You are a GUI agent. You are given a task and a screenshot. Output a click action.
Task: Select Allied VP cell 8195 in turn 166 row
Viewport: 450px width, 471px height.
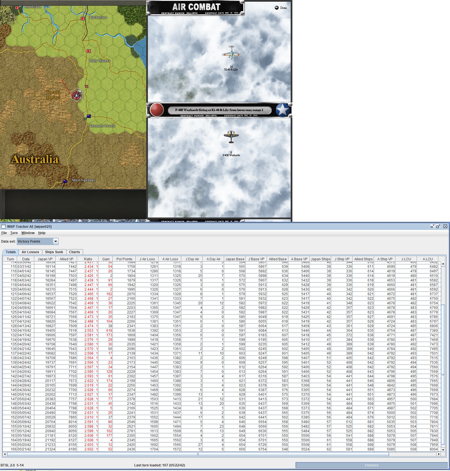tap(67, 449)
